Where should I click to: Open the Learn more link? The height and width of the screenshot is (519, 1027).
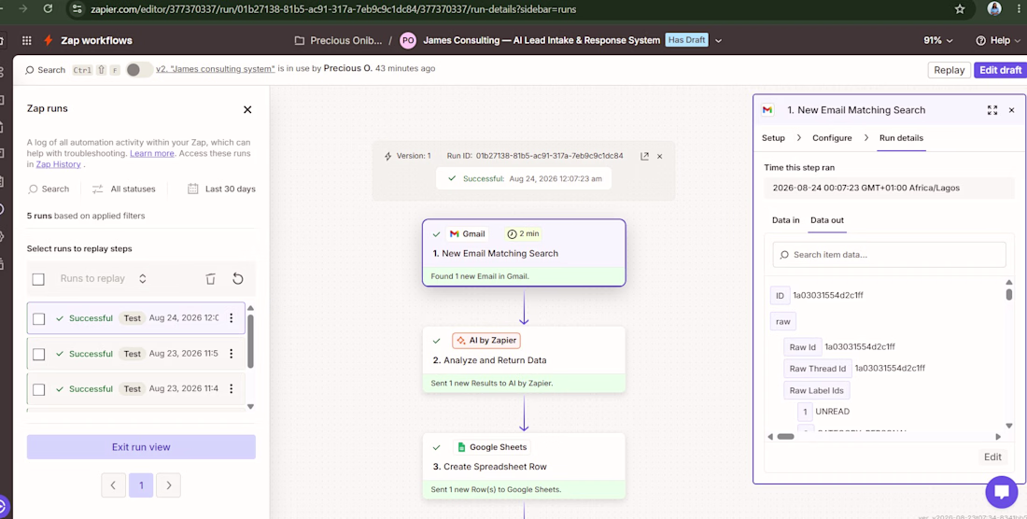click(152, 153)
